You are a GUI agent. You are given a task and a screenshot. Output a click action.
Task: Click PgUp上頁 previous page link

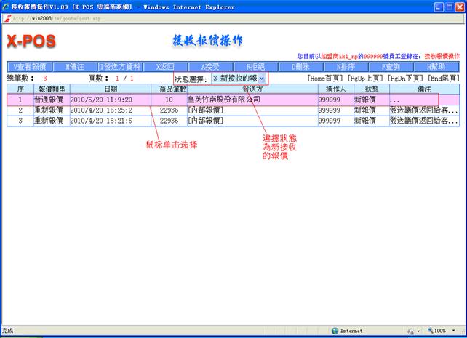(365, 78)
